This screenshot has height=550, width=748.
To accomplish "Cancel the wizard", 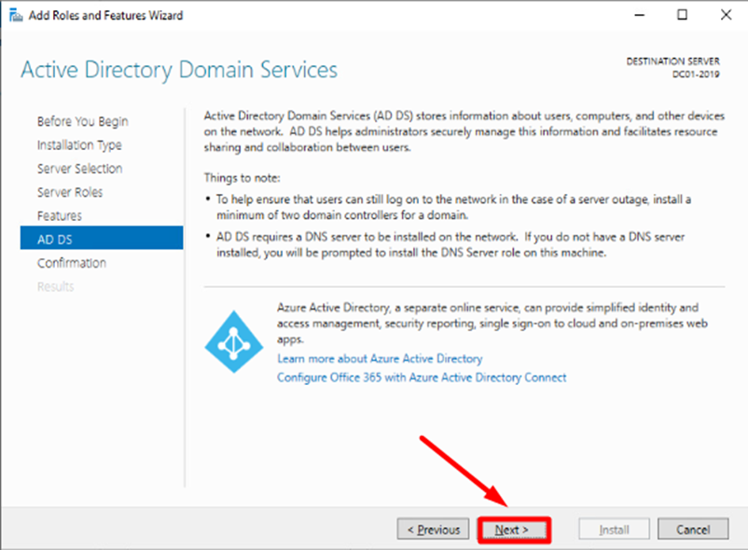I will tap(693, 529).
